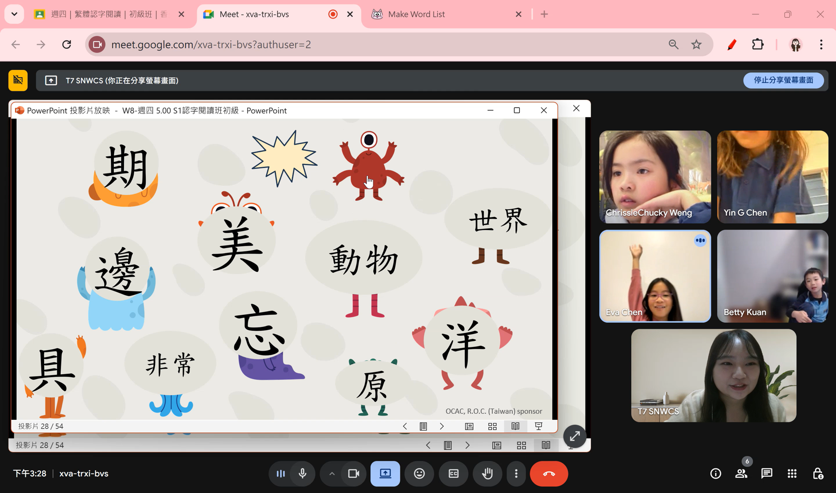The width and height of the screenshot is (836, 493).
Task: Switch to the Make Word List tab
Action: pos(416,14)
